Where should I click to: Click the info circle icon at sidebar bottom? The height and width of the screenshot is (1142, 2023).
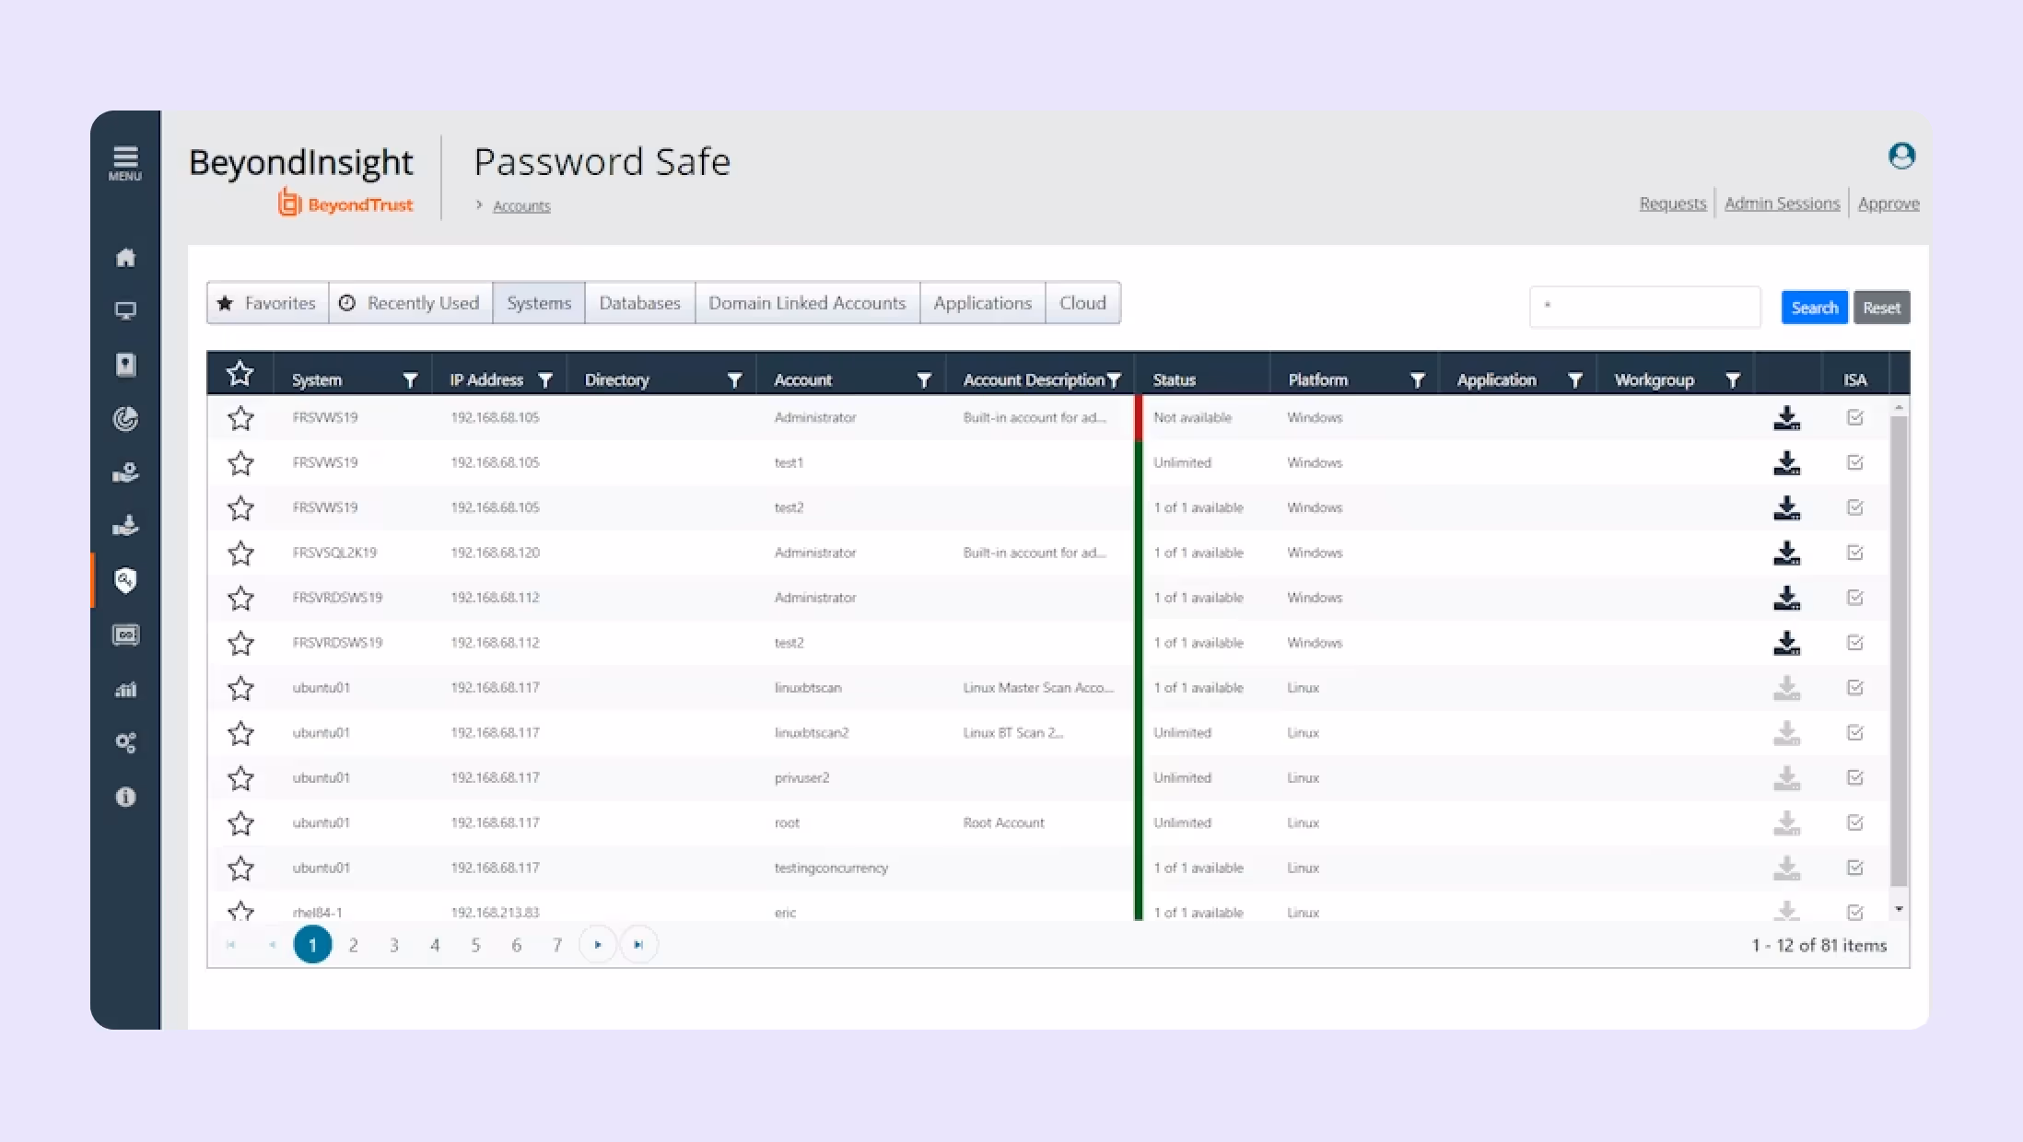(x=126, y=796)
